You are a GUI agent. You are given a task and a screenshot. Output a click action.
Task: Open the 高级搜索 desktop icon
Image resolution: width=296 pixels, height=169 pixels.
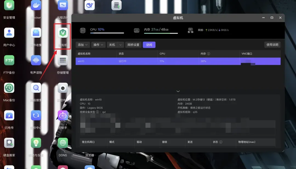(36, 88)
